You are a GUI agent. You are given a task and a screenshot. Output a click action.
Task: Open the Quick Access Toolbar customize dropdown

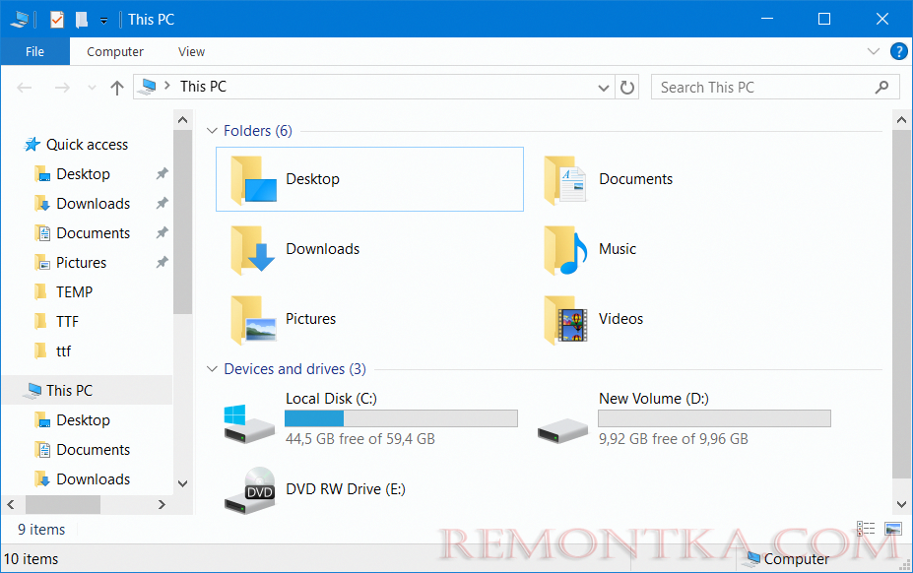pos(103,21)
